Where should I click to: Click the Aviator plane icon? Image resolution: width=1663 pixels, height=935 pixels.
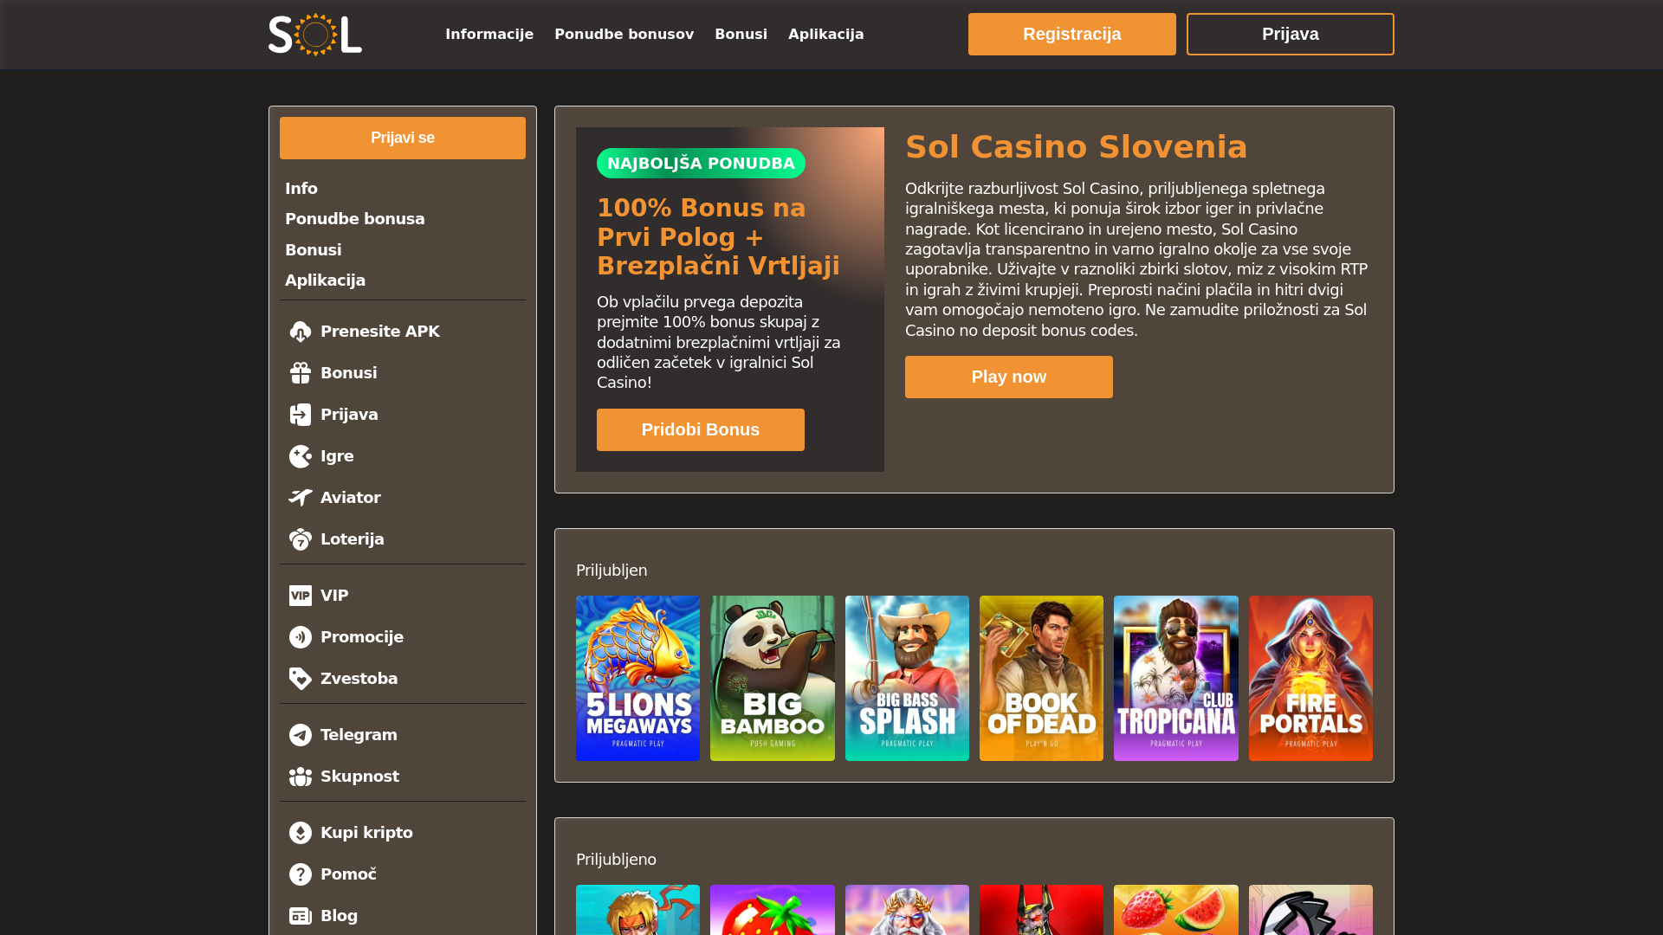click(301, 498)
